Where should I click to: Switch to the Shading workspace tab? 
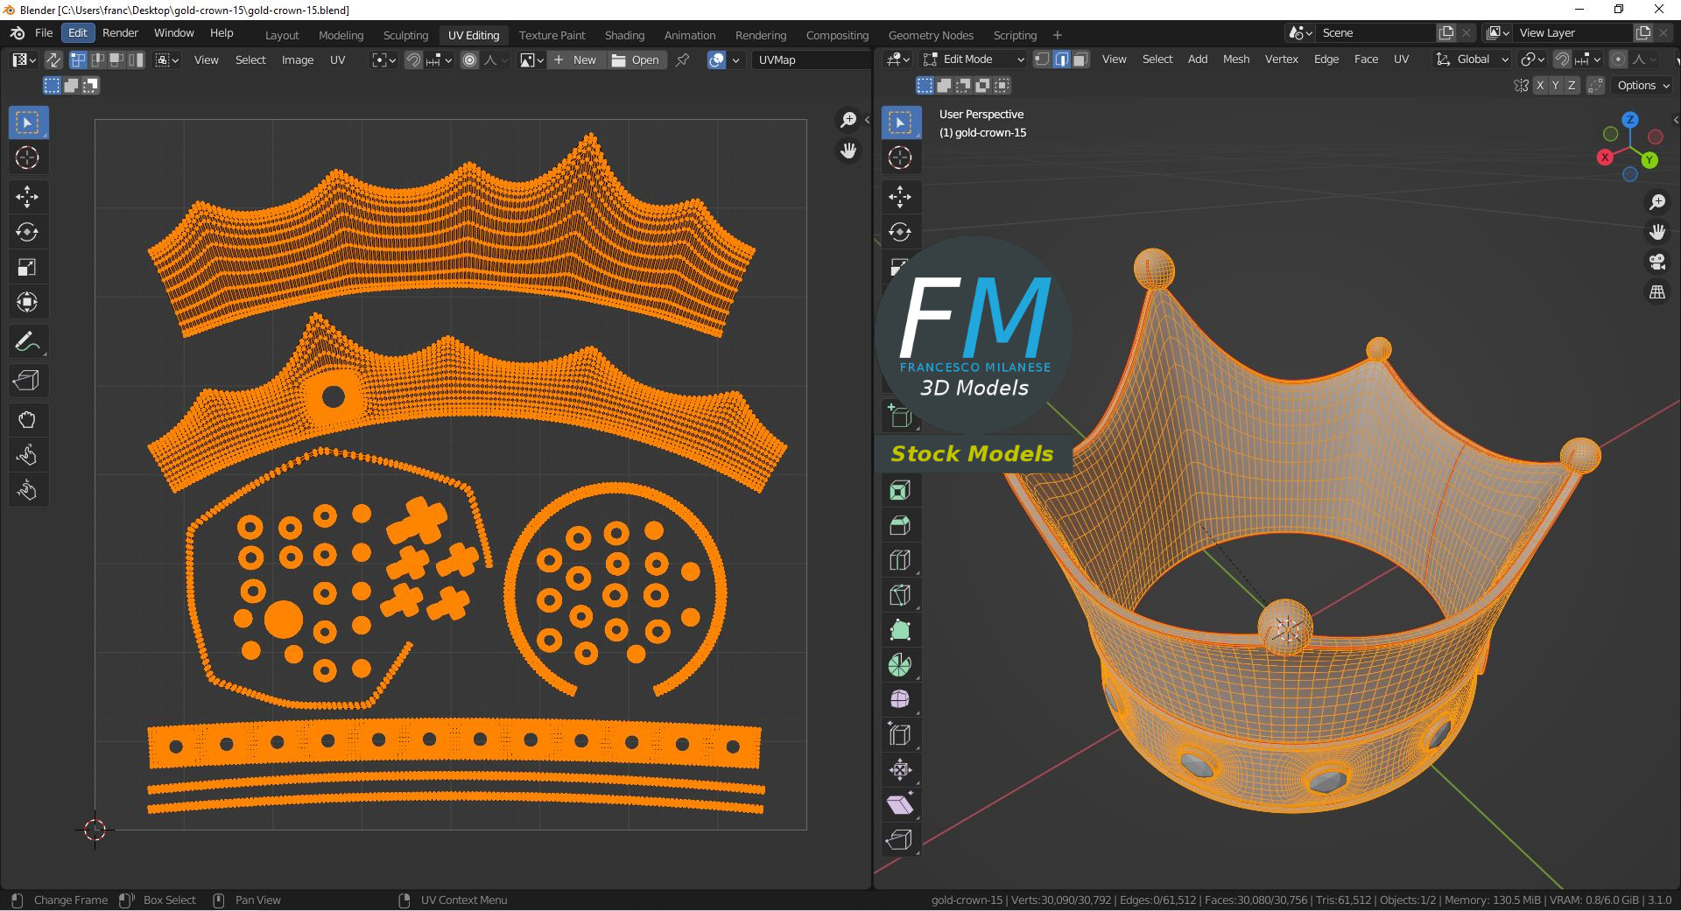click(x=624, y=35)
